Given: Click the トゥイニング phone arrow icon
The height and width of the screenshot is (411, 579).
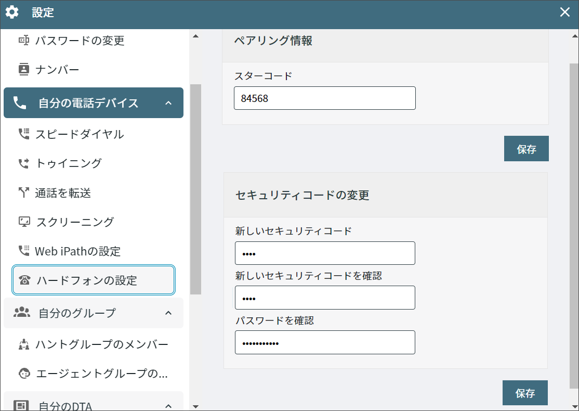Looking at the screenshot, I should click(x=23, y=163).
